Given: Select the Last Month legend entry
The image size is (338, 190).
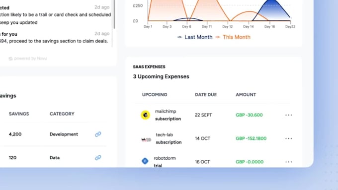Looking at the screenshot, I should (x=195, y=37).
